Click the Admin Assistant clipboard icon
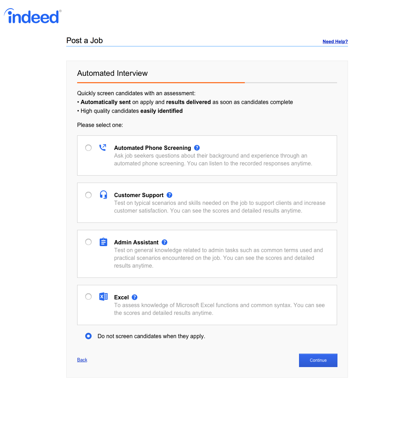Image resolution: width=404 pixels, height=421 pixels. pos(103,242)
